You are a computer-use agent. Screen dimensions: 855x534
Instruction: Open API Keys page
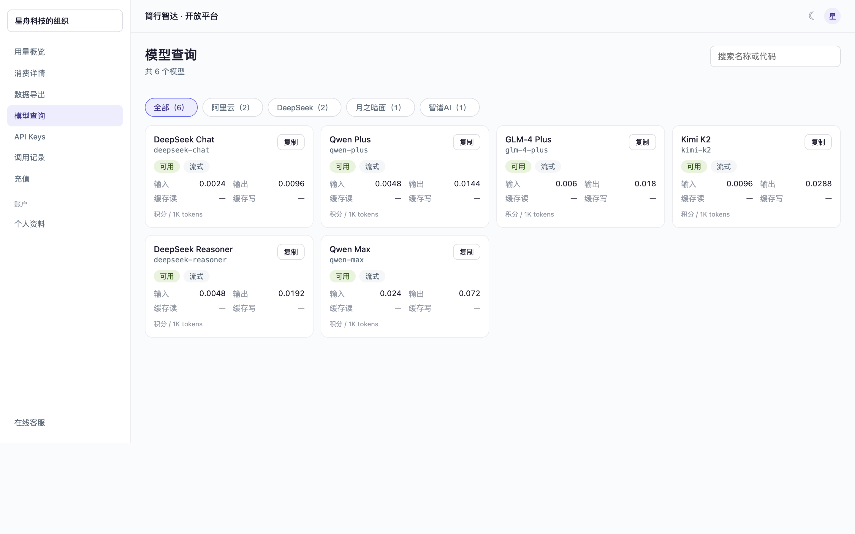click(x=65, y=137)
